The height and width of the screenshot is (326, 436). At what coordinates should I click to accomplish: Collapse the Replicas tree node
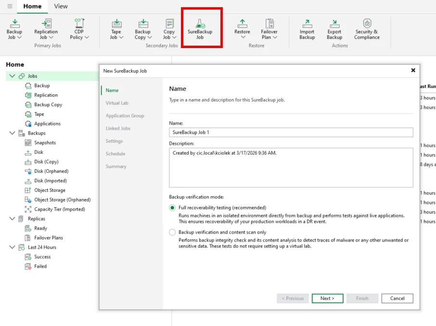point(12,218)
